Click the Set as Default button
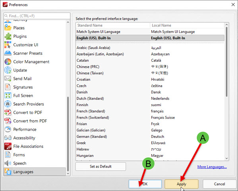238x191 pixels. tap(101, 166)
